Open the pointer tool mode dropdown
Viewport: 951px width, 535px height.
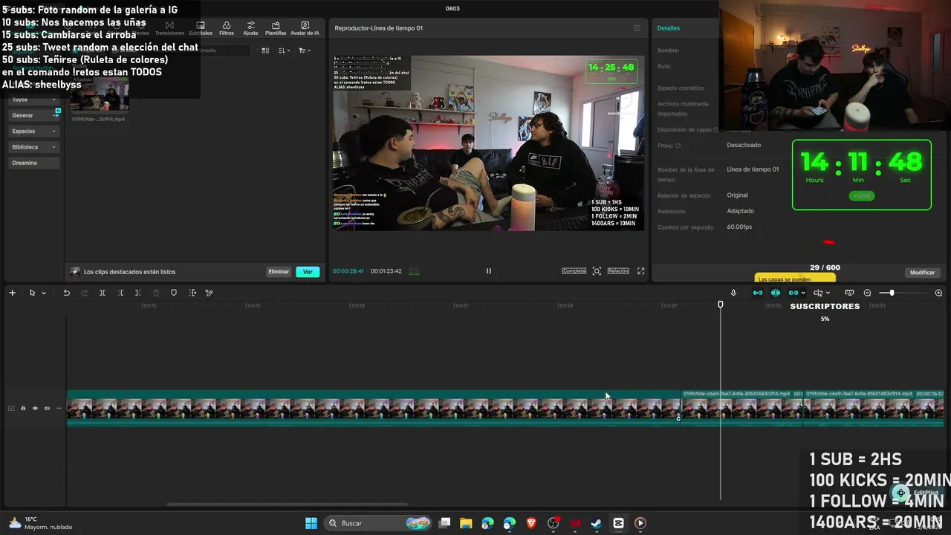pyautogui.click(x=44, y=294)
